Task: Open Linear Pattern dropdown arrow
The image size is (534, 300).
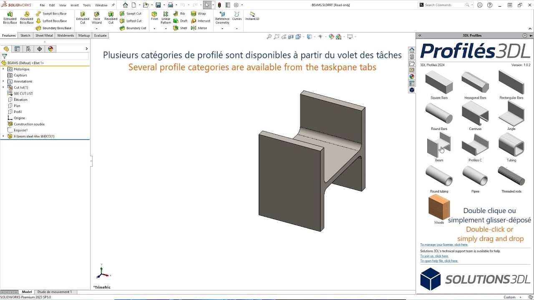Action: point(166,28)
